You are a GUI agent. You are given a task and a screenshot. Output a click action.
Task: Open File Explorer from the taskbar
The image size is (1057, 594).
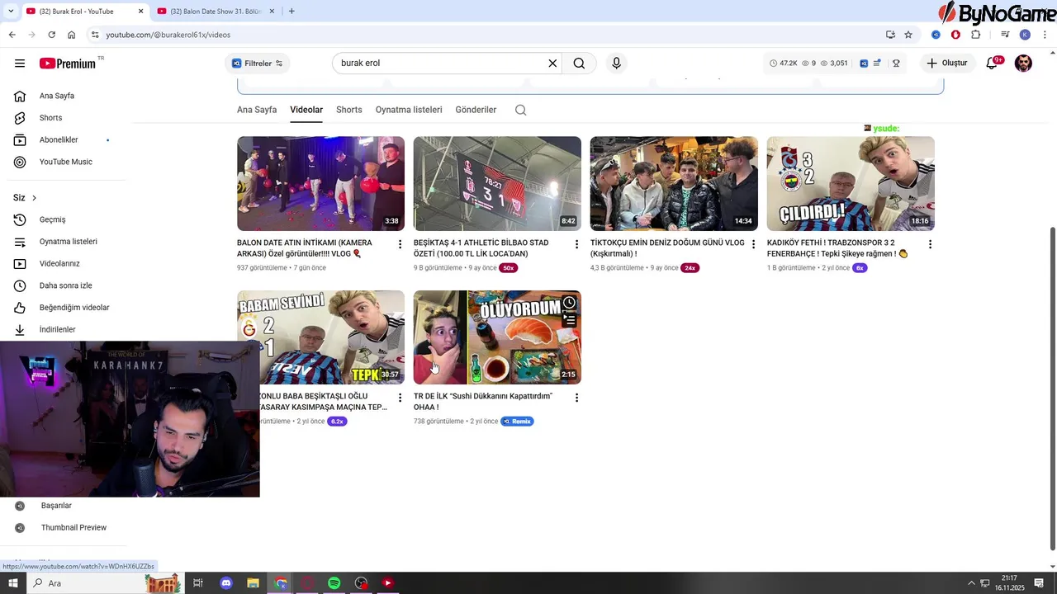(x=253, y=583)
